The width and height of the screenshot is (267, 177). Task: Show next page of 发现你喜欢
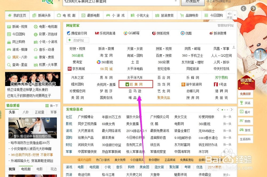point(231,110)
